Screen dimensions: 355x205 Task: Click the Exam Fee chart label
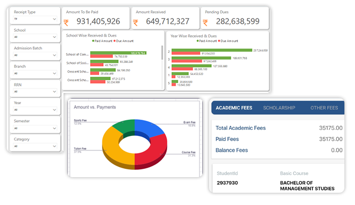coord(189,122)
